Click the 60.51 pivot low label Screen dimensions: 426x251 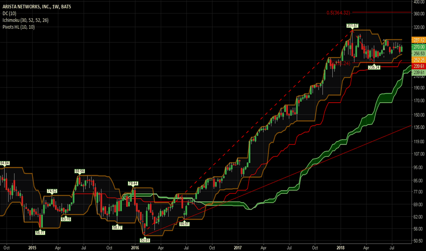(x=185, y=224)
